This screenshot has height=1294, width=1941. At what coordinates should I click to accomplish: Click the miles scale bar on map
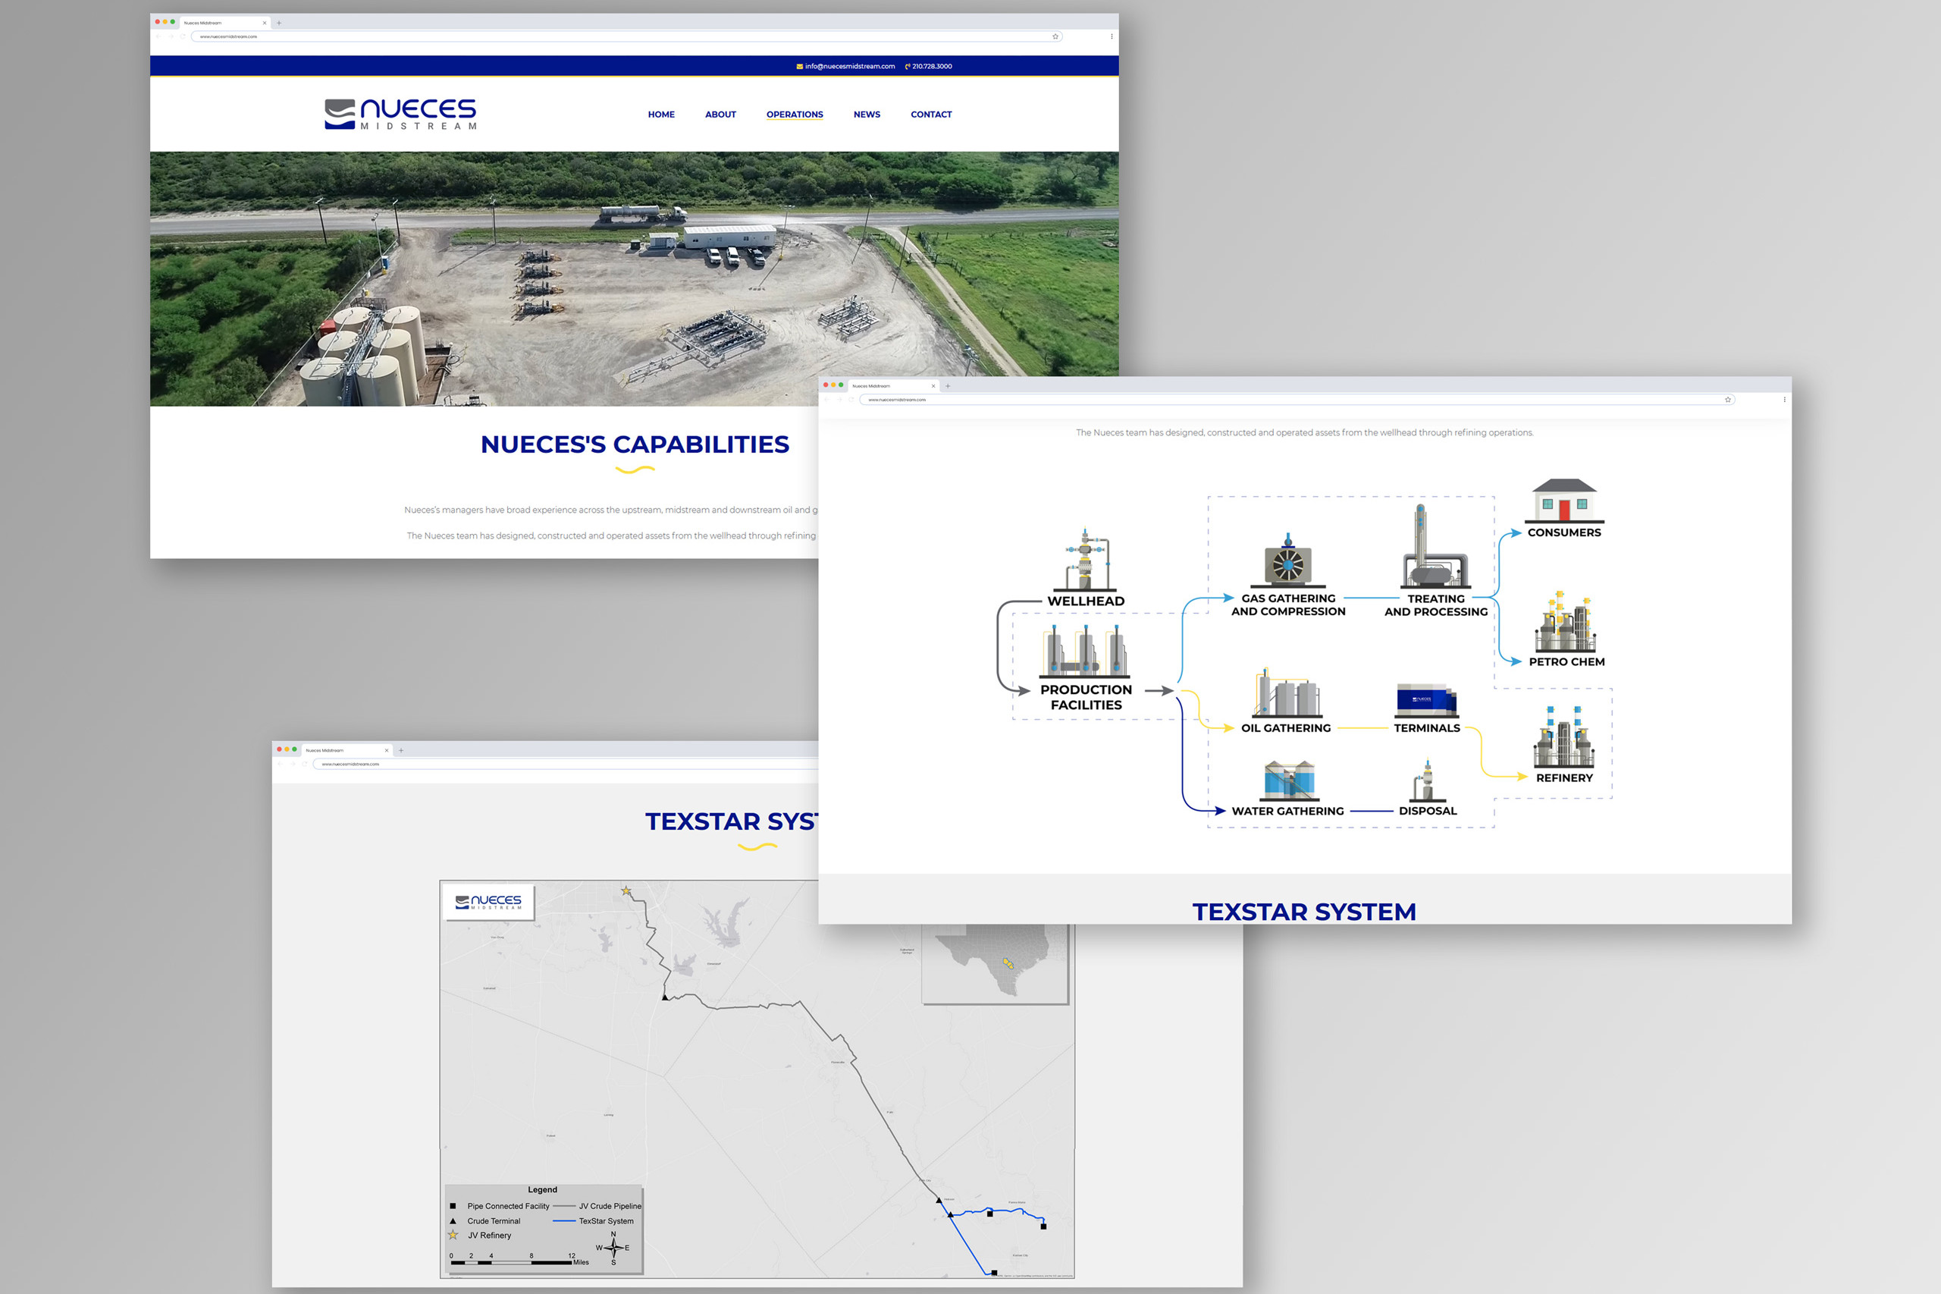(x=519, y=1259)
